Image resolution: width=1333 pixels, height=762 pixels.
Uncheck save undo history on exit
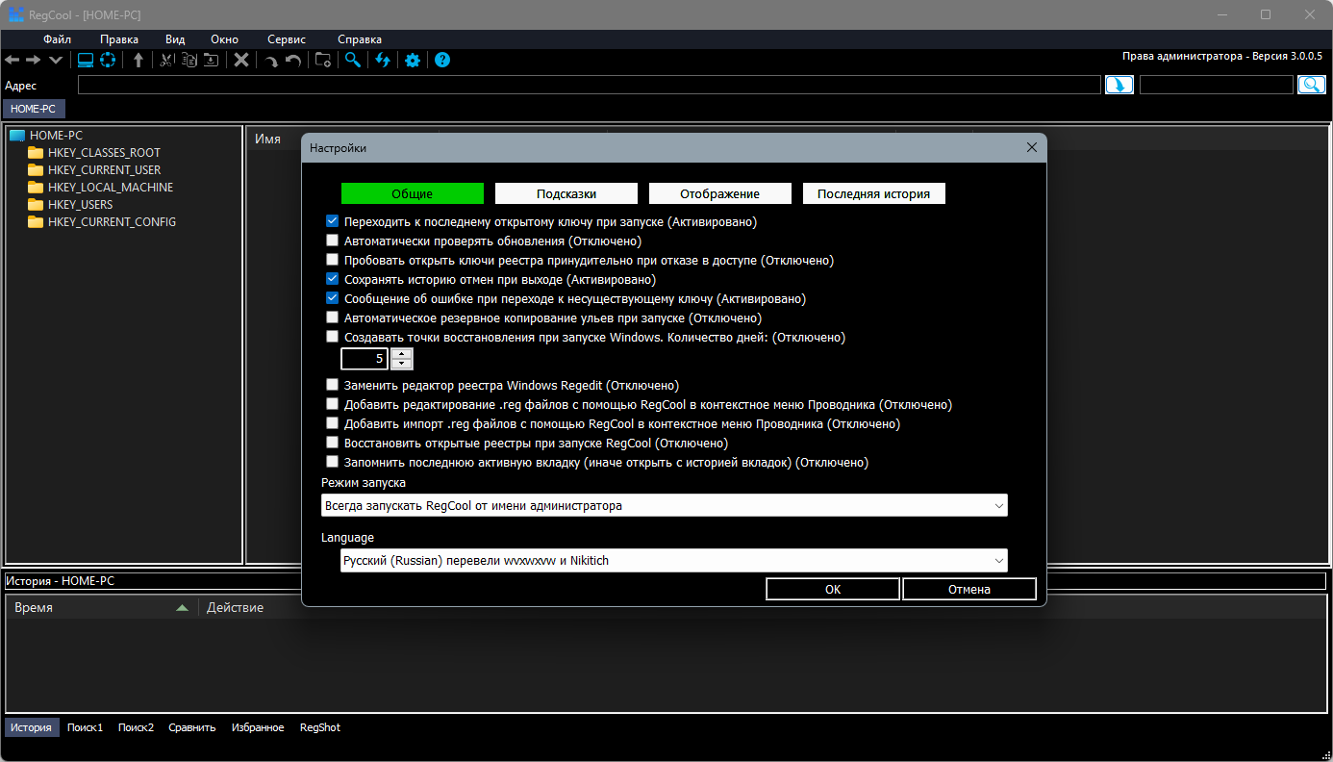333,279
